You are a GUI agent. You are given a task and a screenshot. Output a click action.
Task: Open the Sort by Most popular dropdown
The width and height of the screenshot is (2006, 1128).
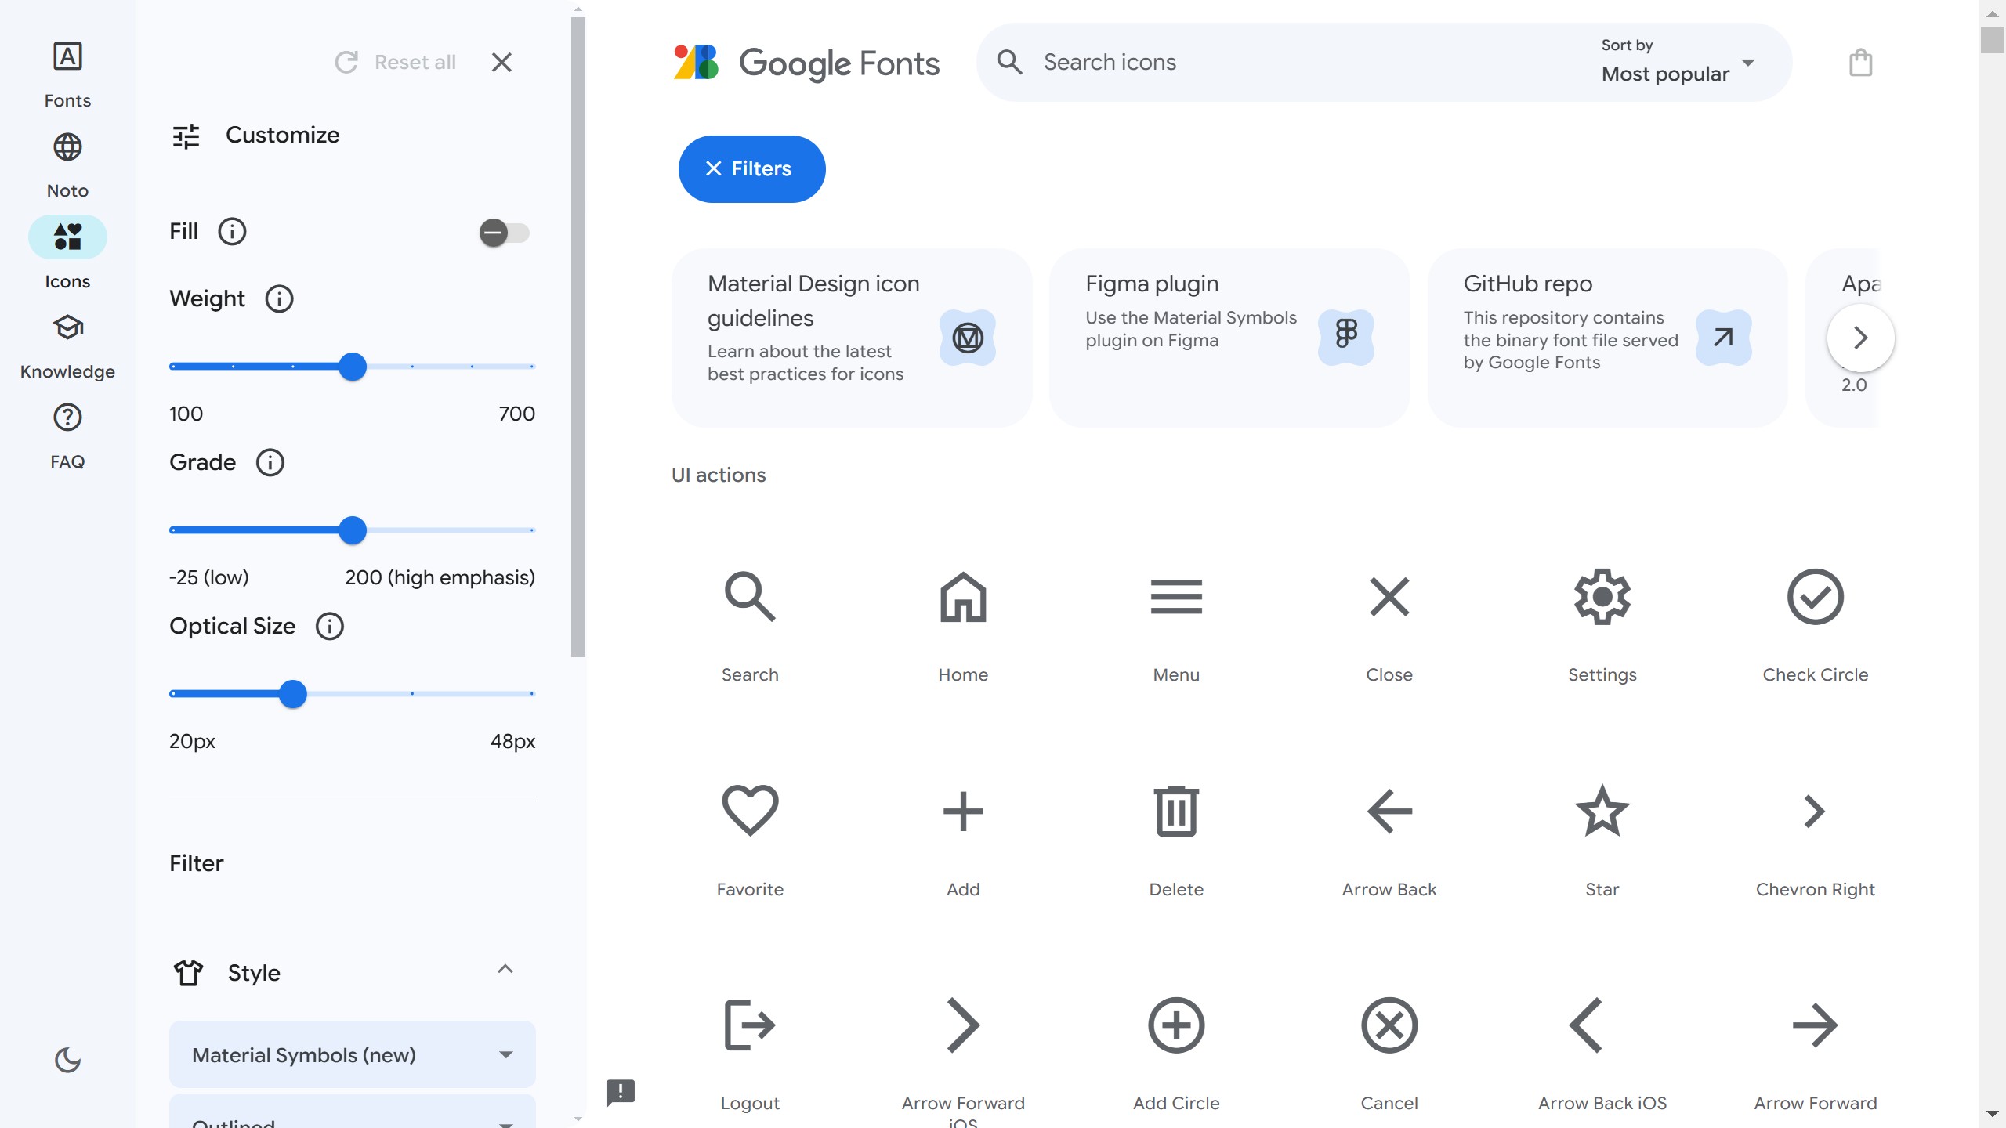1678,62
